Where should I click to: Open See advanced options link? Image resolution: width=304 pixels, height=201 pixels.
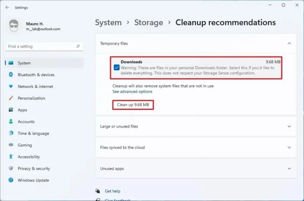[x=132, y=92]
